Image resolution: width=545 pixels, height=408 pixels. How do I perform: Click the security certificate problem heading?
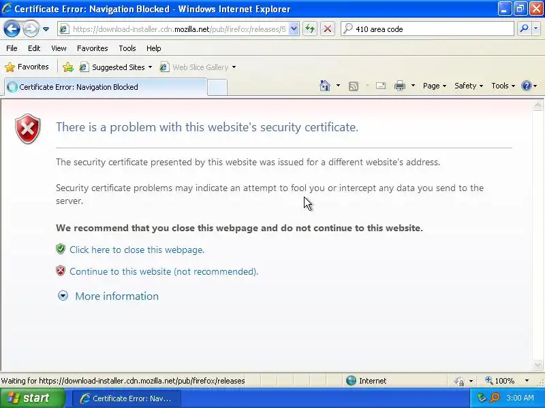pos(207,127)
